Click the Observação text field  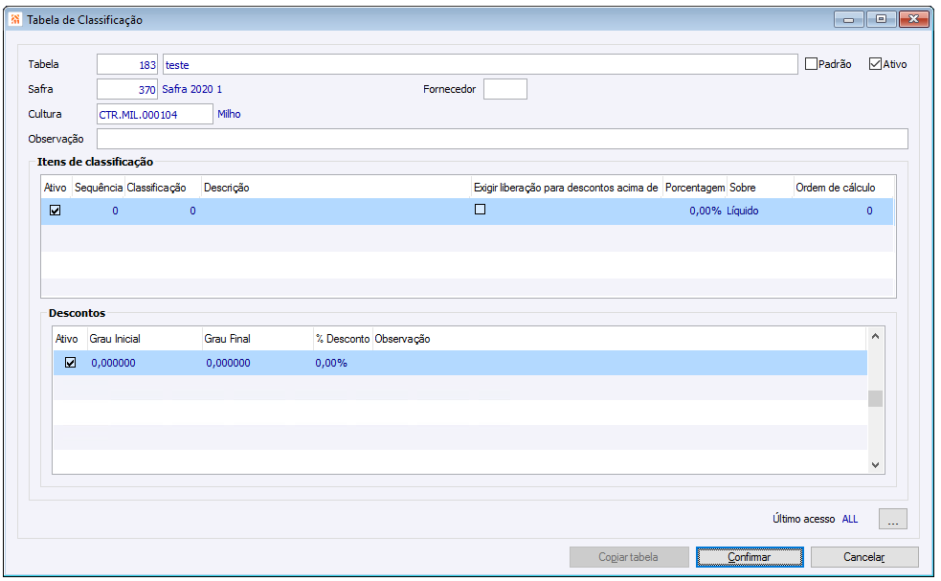503,139
